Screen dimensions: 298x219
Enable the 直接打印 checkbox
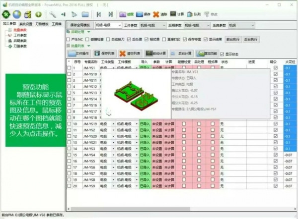pos(164,40)
